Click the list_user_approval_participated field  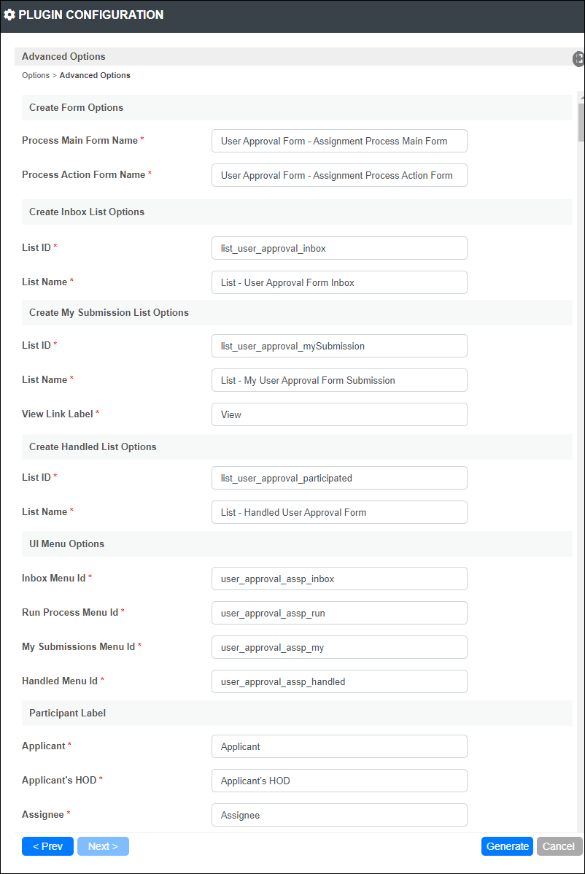coord(339,479)
